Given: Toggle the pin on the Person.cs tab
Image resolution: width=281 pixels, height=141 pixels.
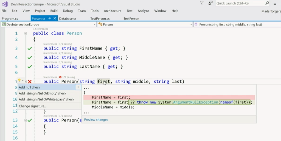Looking at the screenshot, I should click(x=50, y=18).
